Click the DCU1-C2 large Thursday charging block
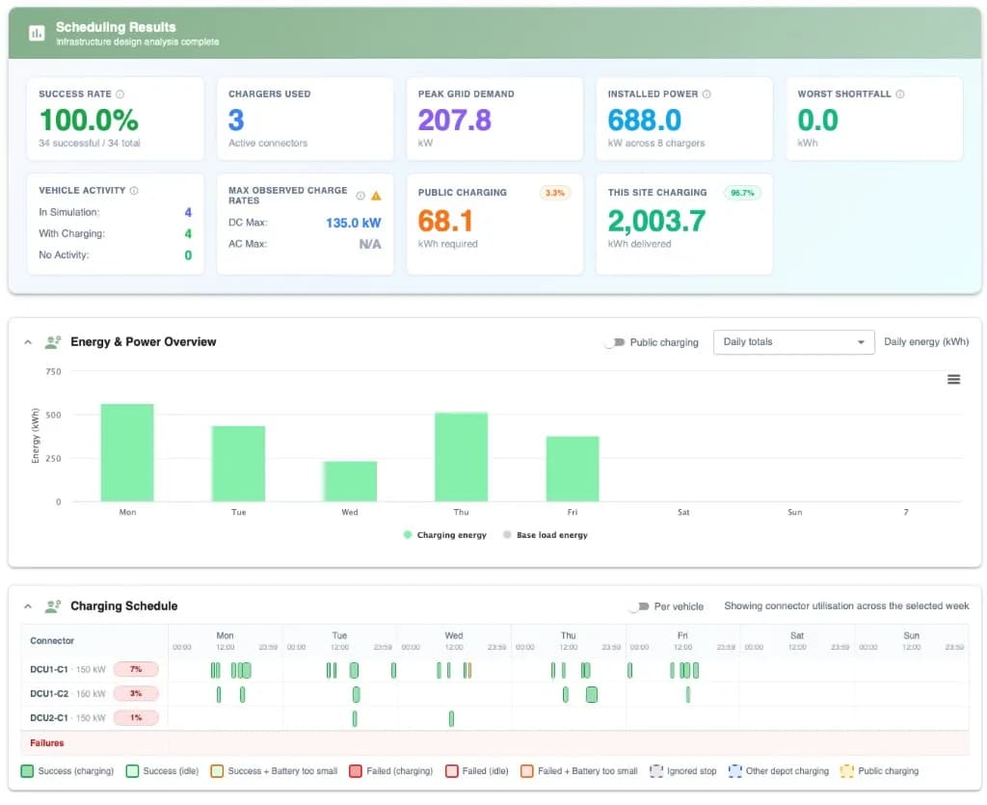This screenshot has width=987, height=805. pyautogui.click(x=592, y=694)
